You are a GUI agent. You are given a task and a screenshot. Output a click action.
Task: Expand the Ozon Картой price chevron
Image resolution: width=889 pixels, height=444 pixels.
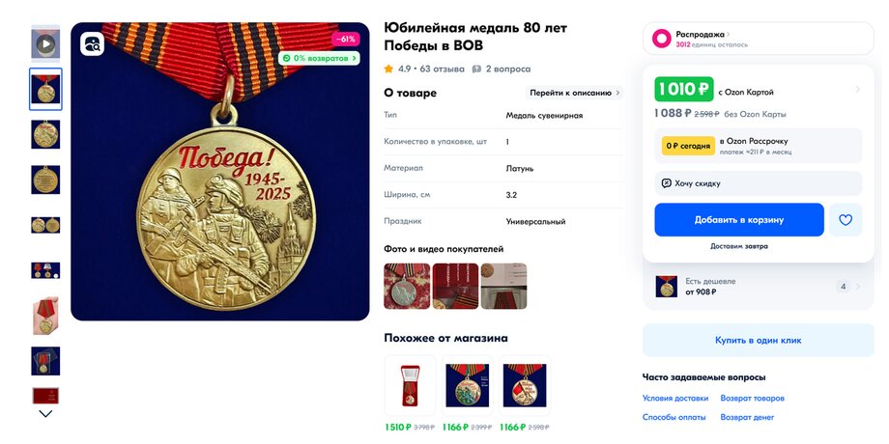(857, 89)
